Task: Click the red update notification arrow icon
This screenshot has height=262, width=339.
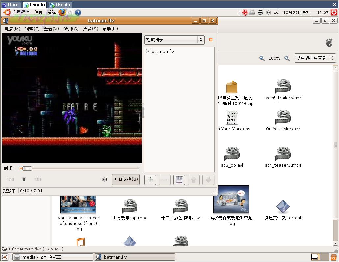Action: [x=245, y=12]
